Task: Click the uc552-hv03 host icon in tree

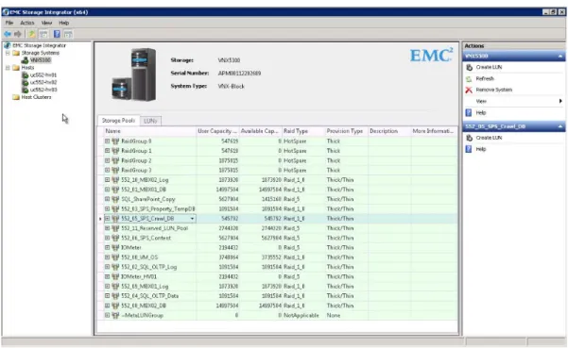Action: tap(25, 90)
